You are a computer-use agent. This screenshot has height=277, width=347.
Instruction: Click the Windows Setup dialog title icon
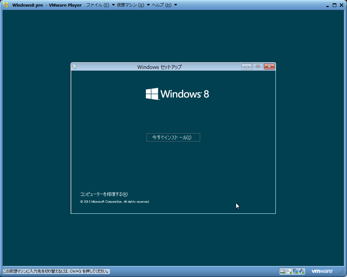(75, 67)
